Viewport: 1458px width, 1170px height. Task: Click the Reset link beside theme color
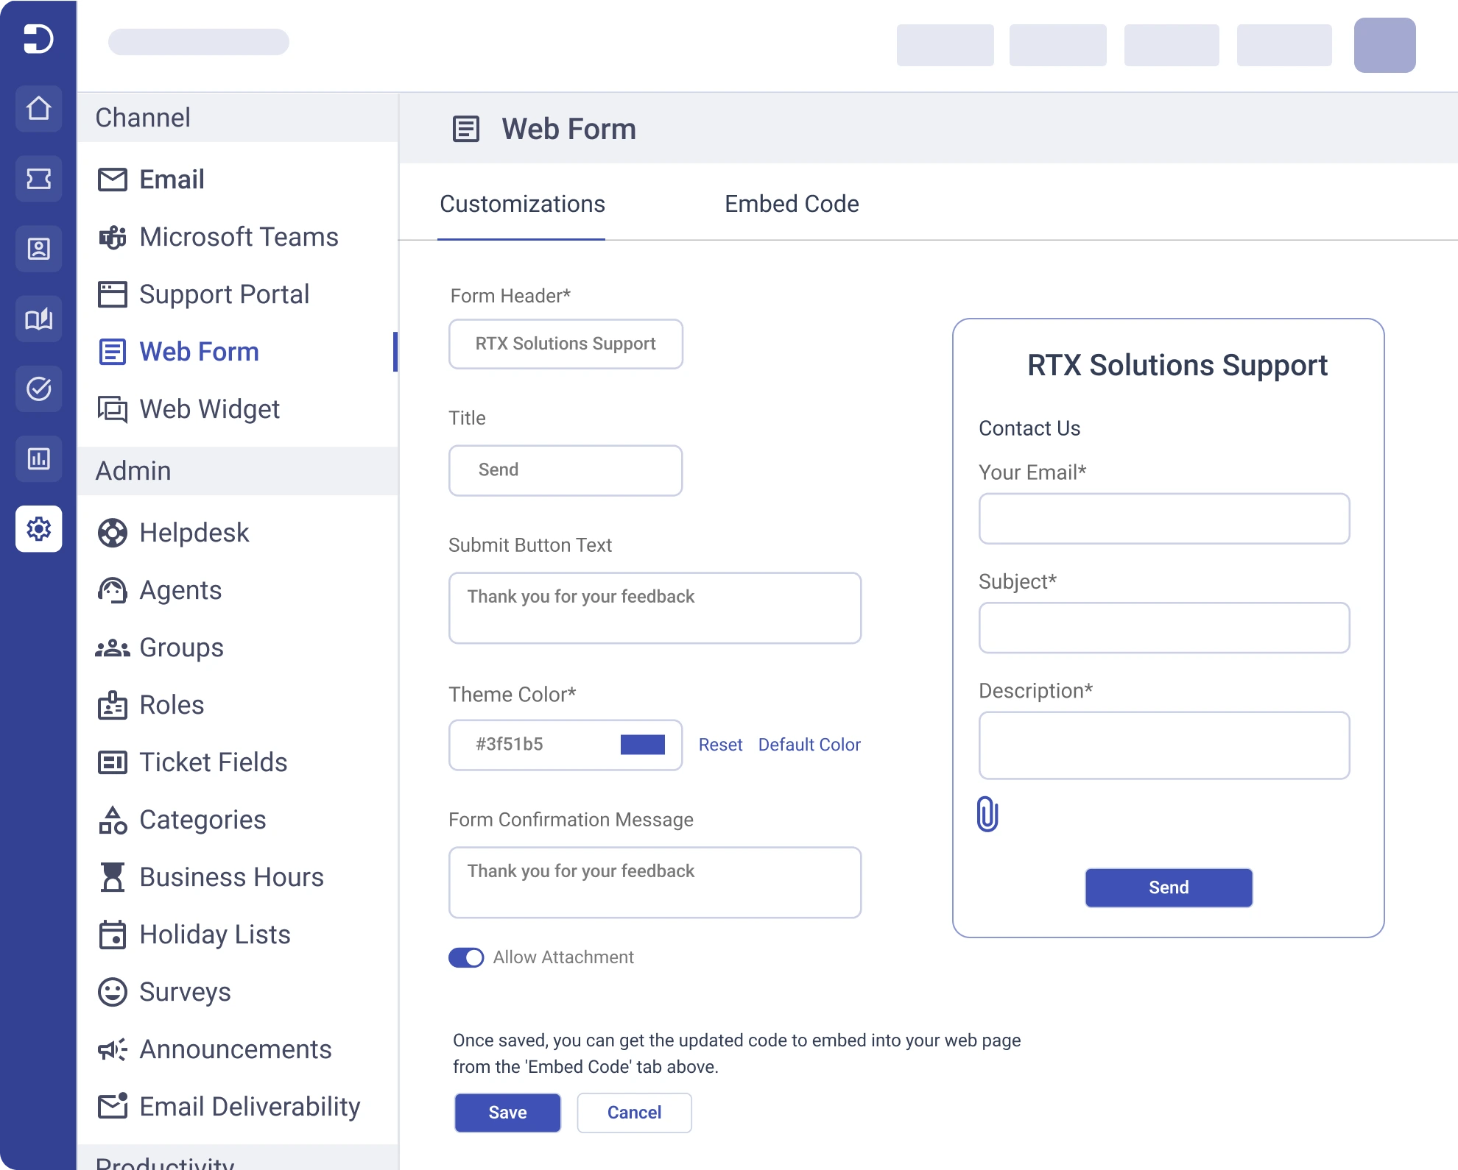[x=720, y=745]
